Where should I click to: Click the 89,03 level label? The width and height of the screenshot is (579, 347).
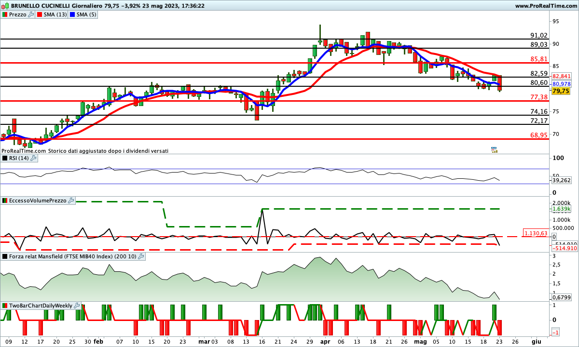[x=539, y=44]
